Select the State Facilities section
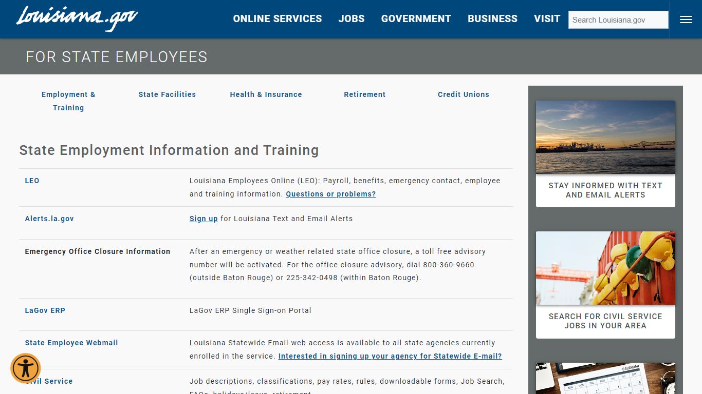 pos(167,94)
